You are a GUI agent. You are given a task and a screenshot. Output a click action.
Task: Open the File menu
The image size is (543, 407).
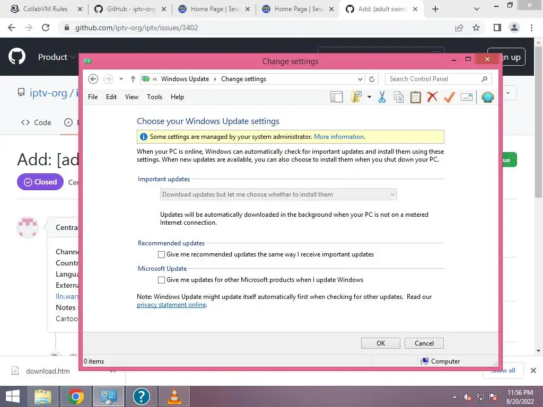(93, 97)
